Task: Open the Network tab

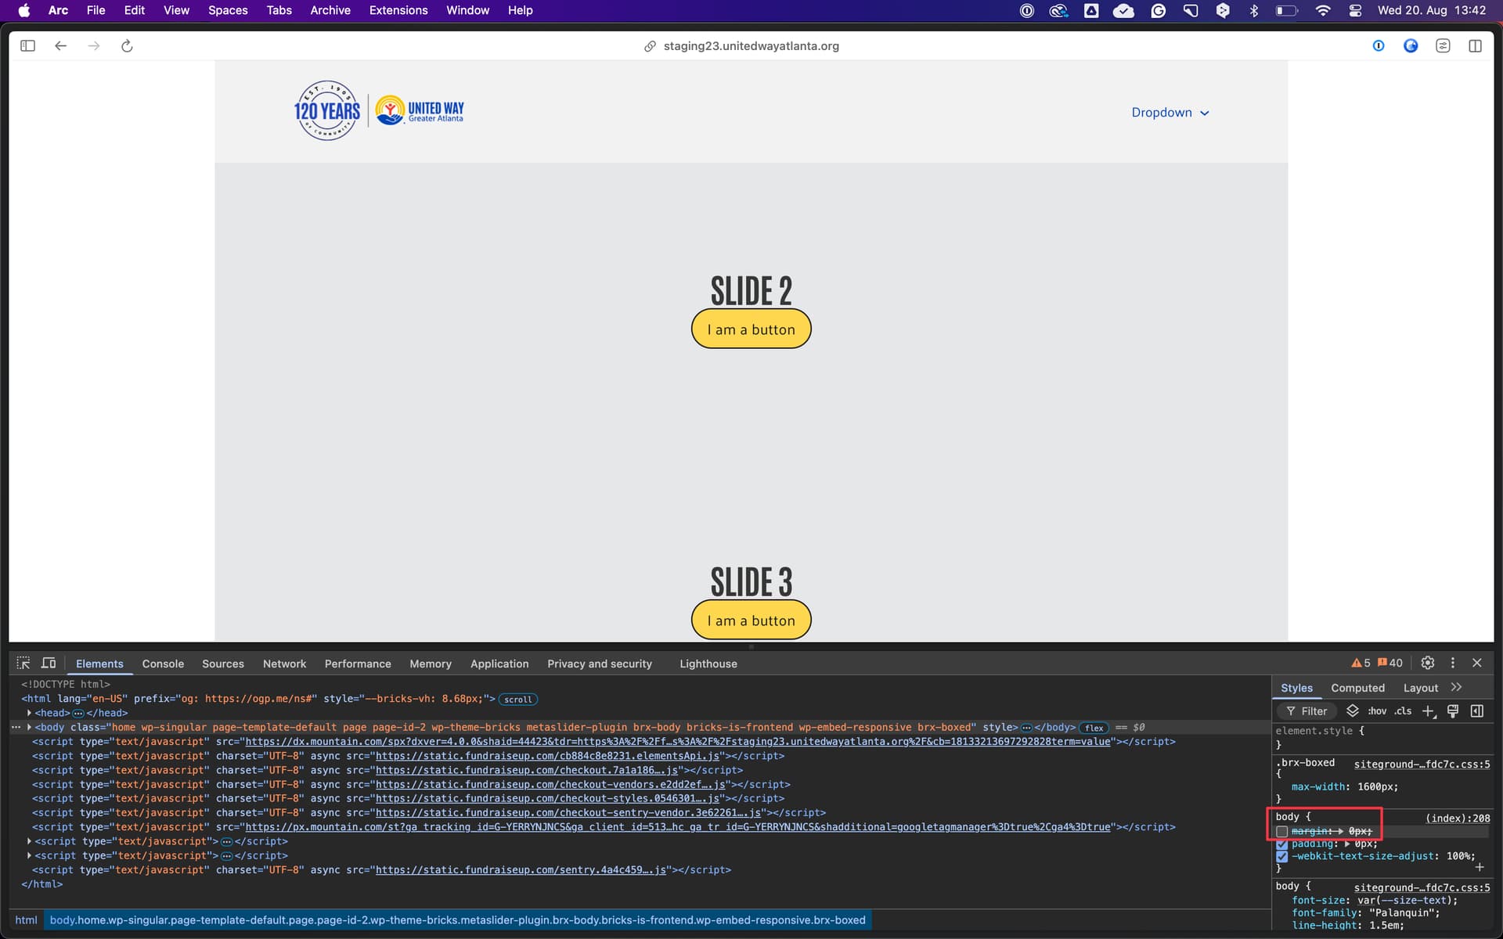Action: pos(284,664)
